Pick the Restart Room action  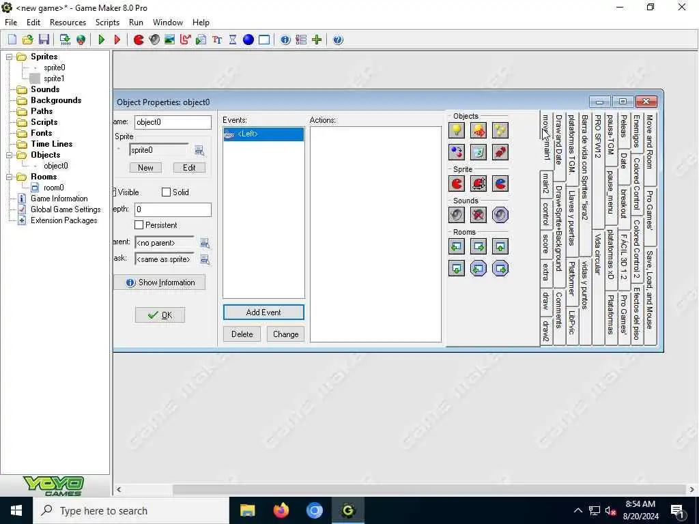pyautogui.click(x=500, y=246)
